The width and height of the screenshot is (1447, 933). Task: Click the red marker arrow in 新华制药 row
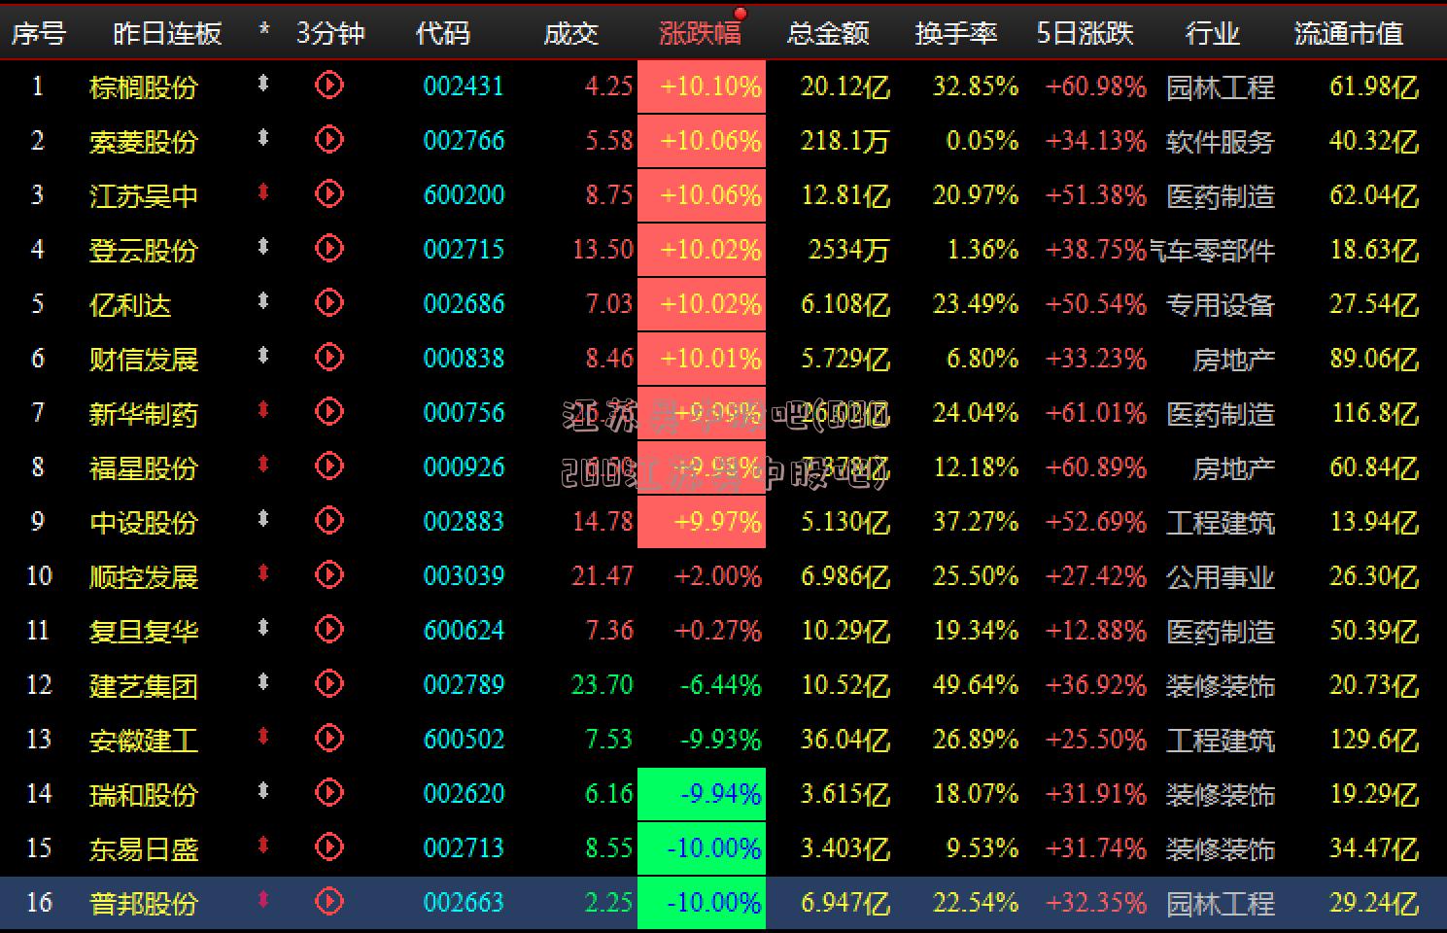[x=262, y=410]
